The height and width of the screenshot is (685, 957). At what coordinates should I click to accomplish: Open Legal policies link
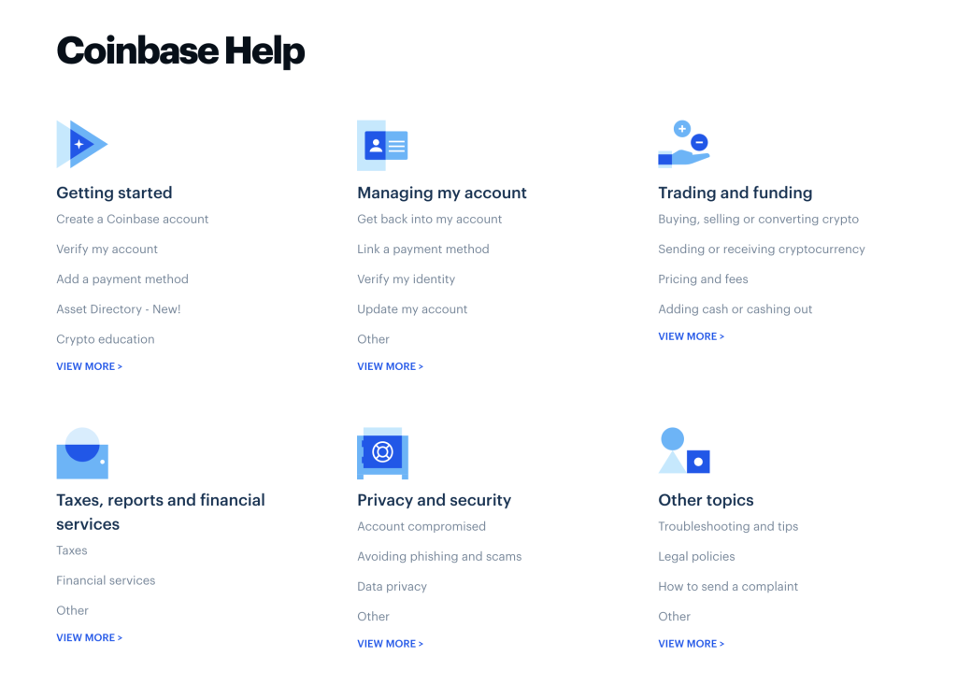pyautogui.click(x=696, y=556)
